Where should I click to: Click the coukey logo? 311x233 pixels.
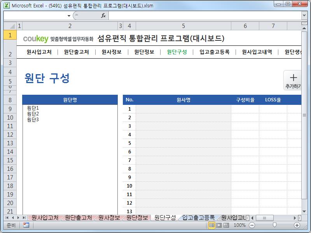(x=36, y=39)
